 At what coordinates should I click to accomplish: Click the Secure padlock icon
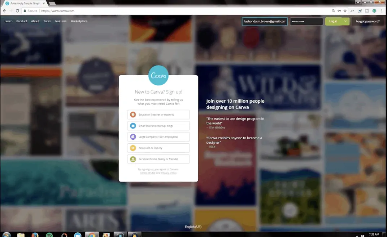(x=25, y=11)
